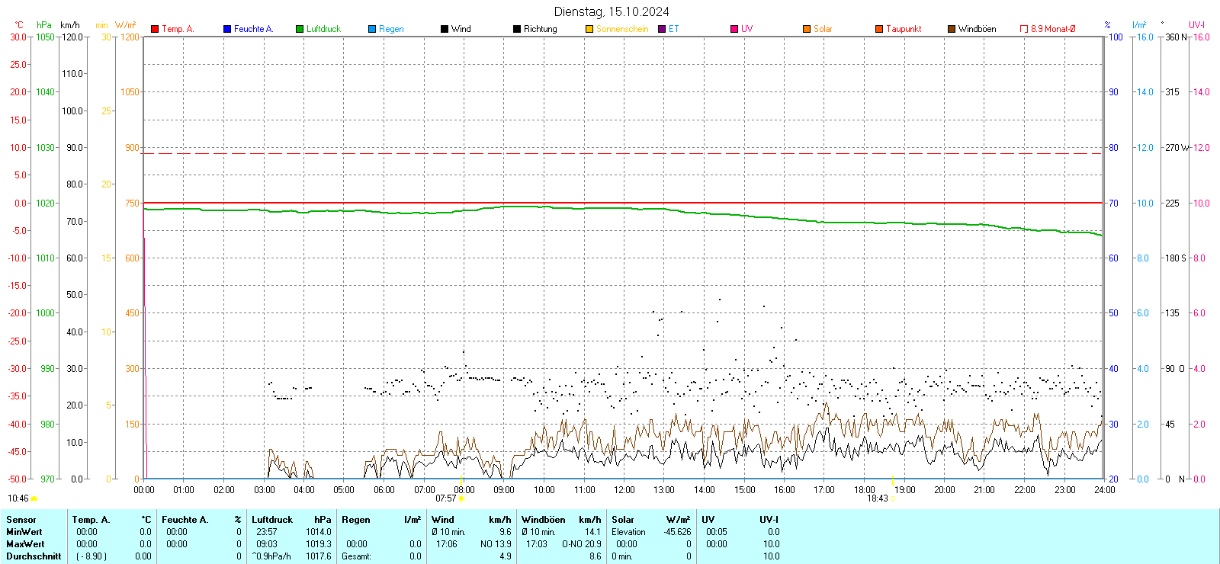
Task: Click the red Temp. A. legend square
Action: pyautogui.click(x=155, y=29)
